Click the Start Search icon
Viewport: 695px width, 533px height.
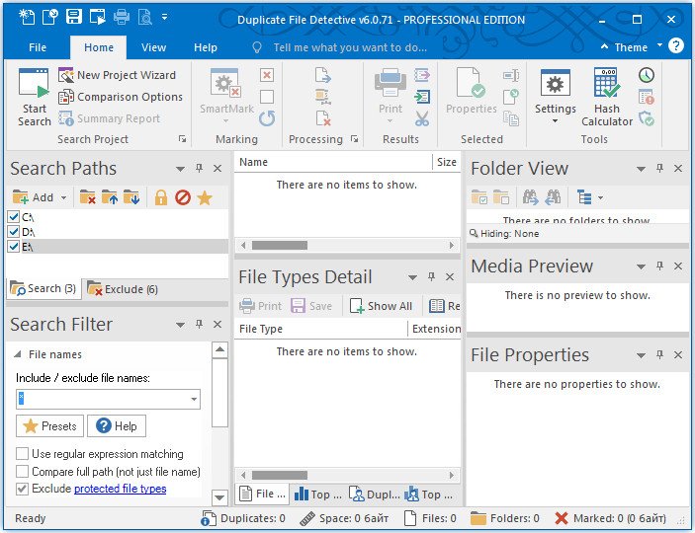(34, 84)
